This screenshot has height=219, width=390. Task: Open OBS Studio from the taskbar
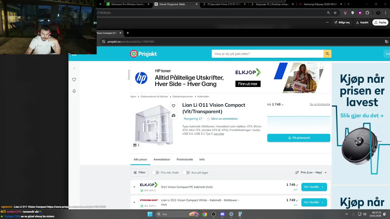pyautogui.click(x=213, y=214)
